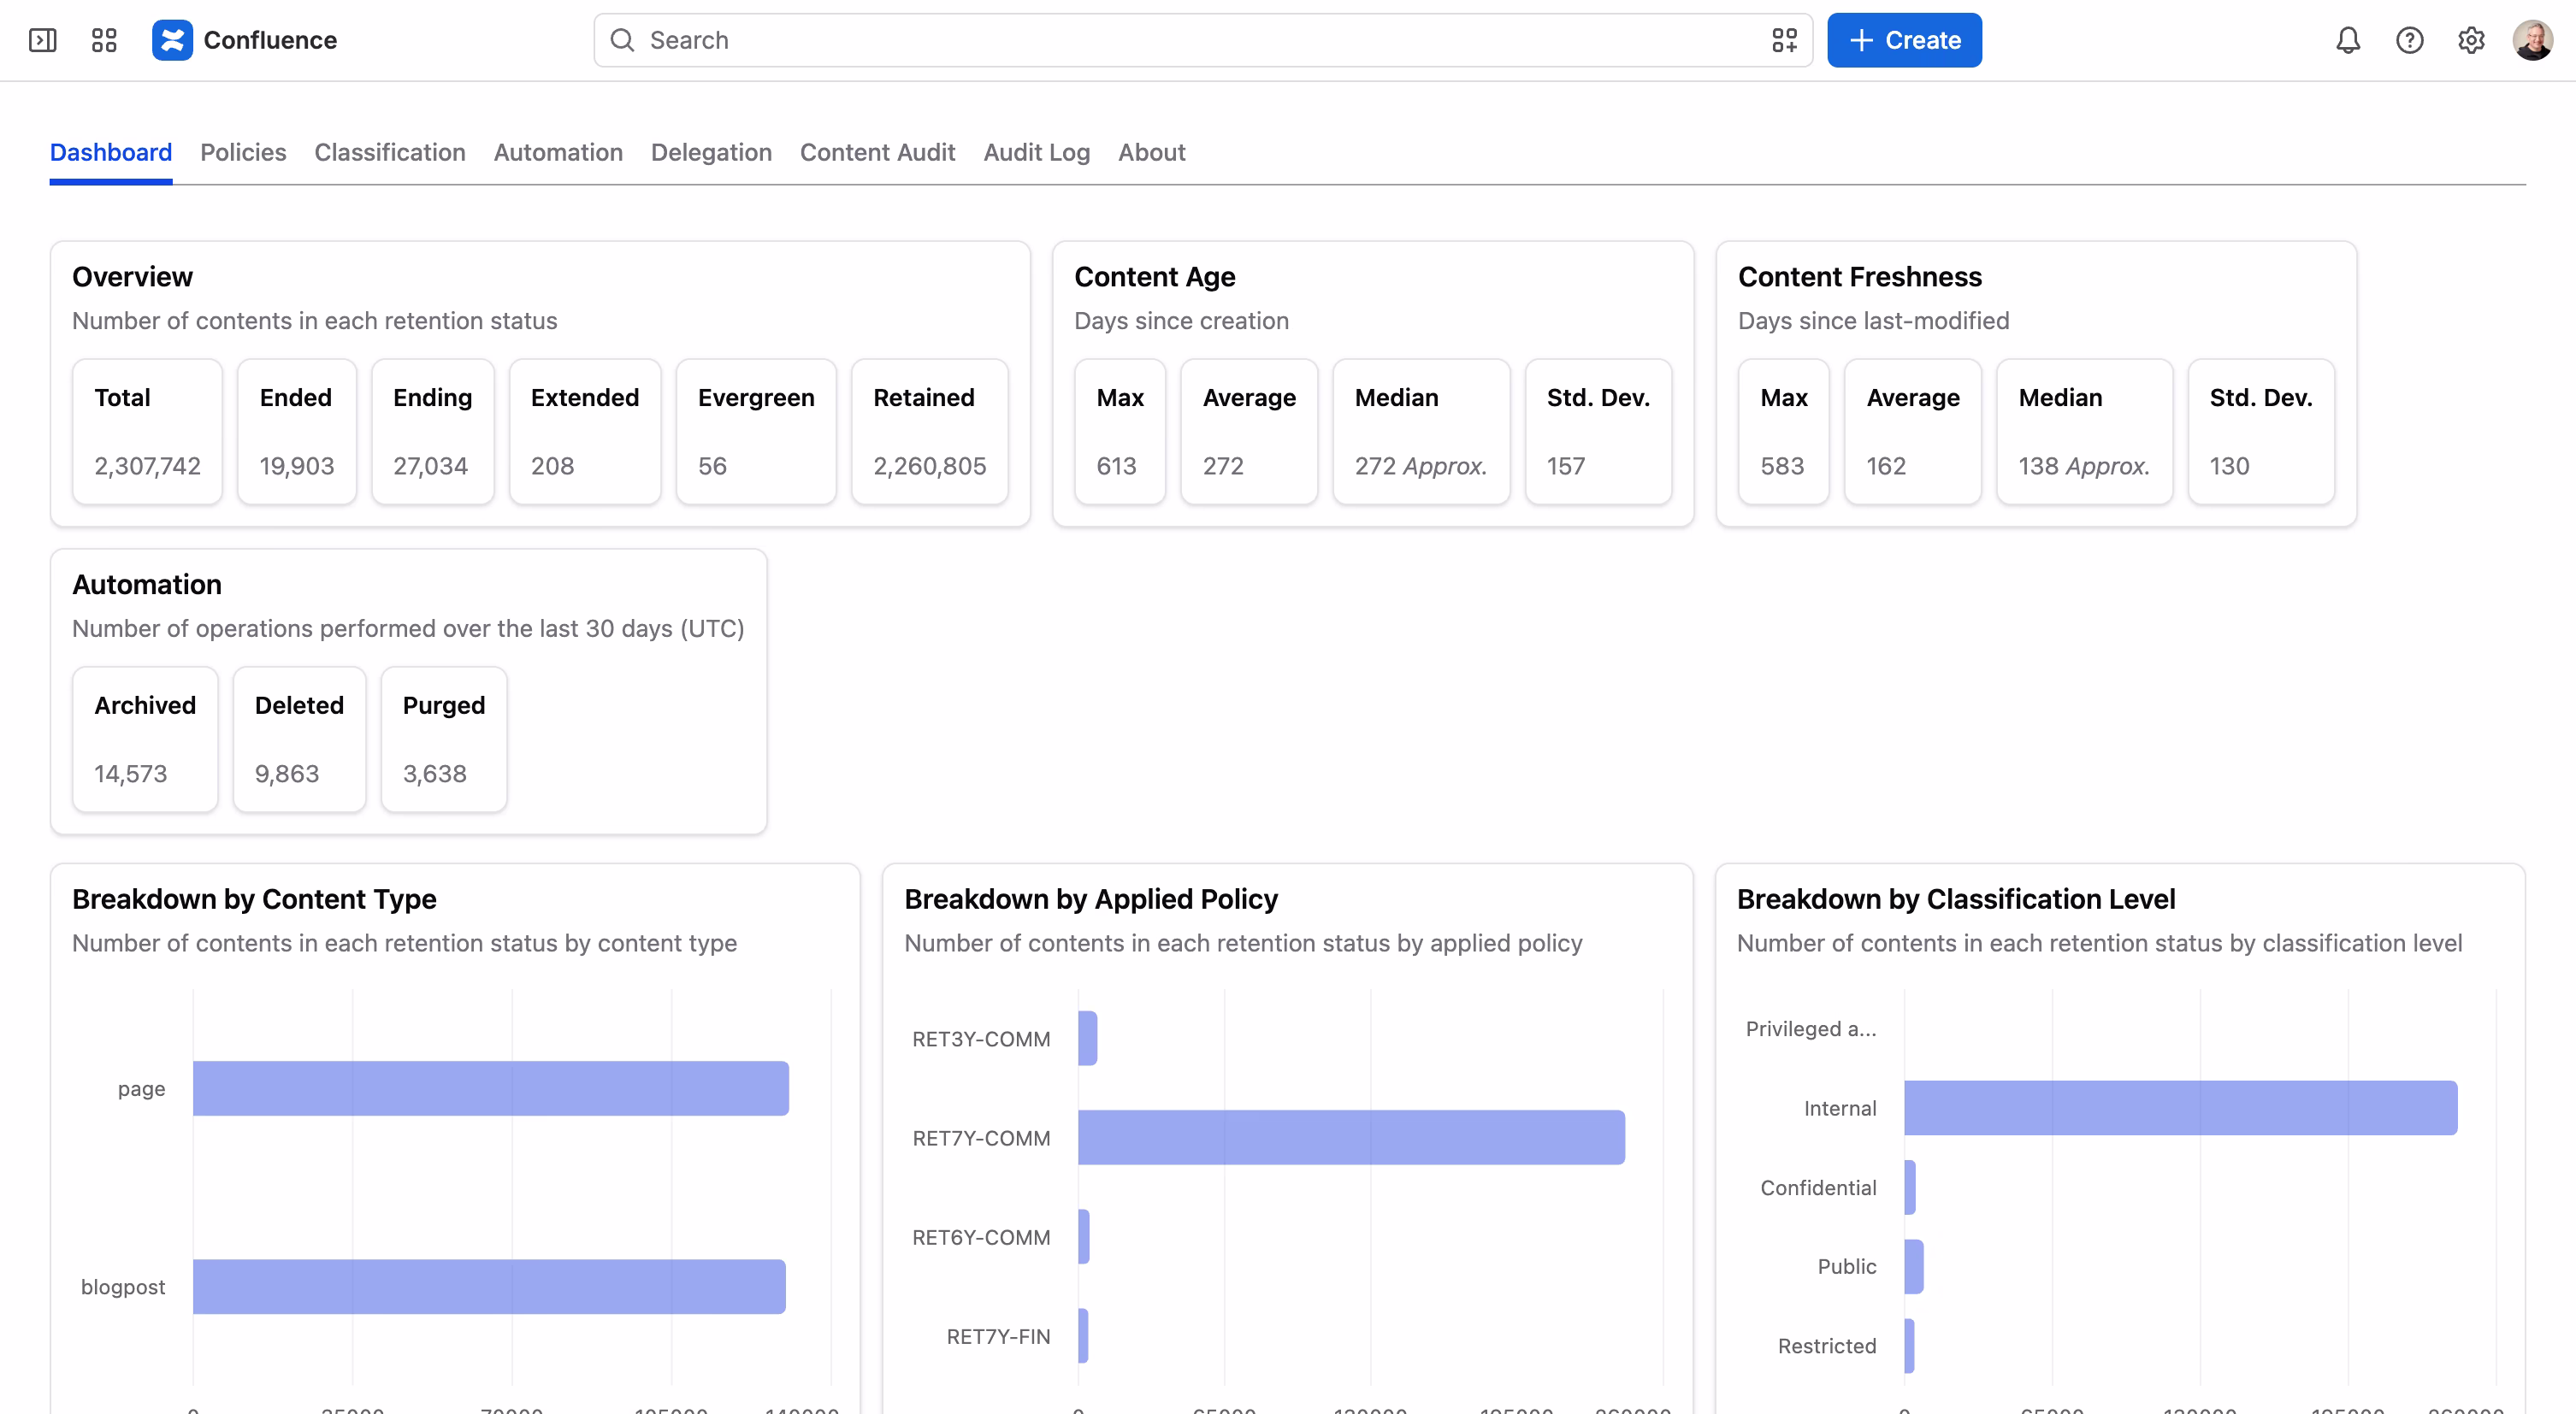Click the Extended 208 card

point(585,432)
